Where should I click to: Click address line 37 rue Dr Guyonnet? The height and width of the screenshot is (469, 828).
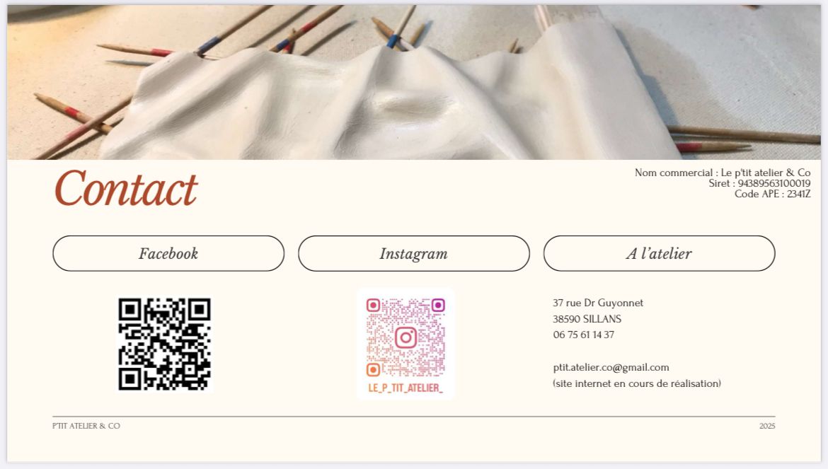pyautogui.click(x=598, y=303)
